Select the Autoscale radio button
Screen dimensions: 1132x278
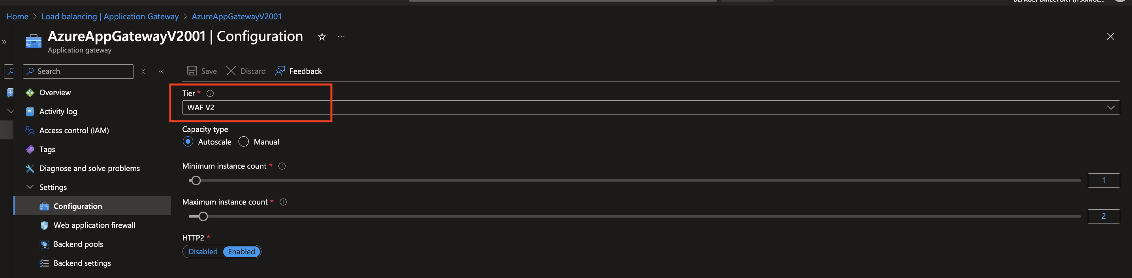(x=188, y=141)
